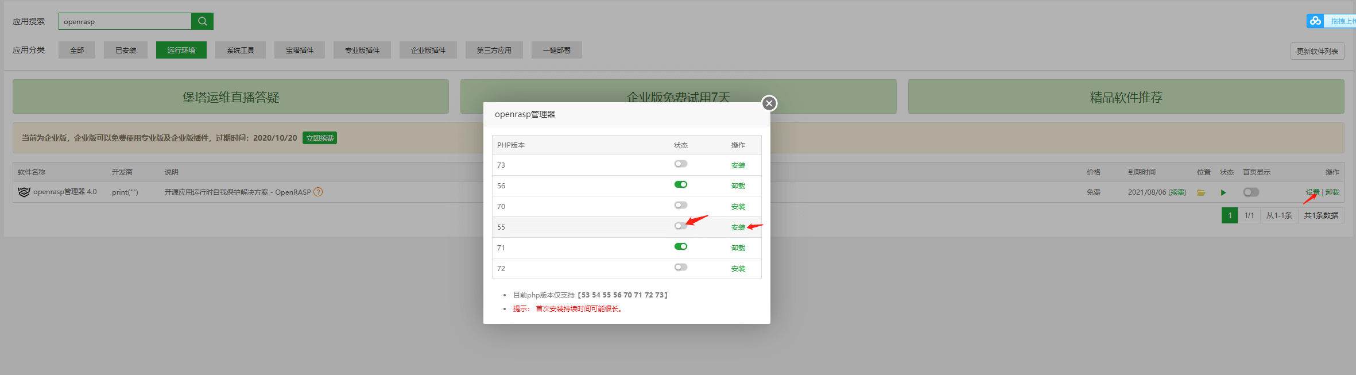Uninstall openrasp for PHP 71
This screenshot has width=1356, height=375.
[x=738, y=248]
